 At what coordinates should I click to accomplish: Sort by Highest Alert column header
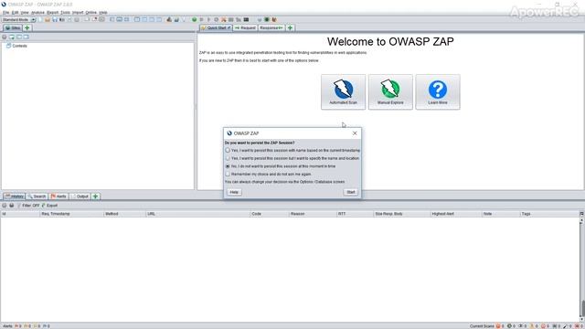tap(456, 214)
